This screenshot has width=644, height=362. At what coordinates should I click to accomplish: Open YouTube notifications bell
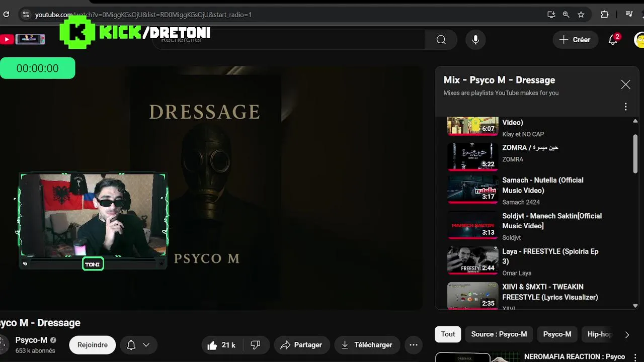click(x=613, y=40)
